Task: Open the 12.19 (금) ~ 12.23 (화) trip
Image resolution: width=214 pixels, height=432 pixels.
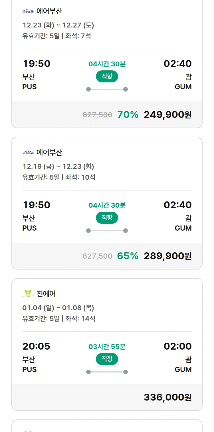Action: (x=58, y=167)
